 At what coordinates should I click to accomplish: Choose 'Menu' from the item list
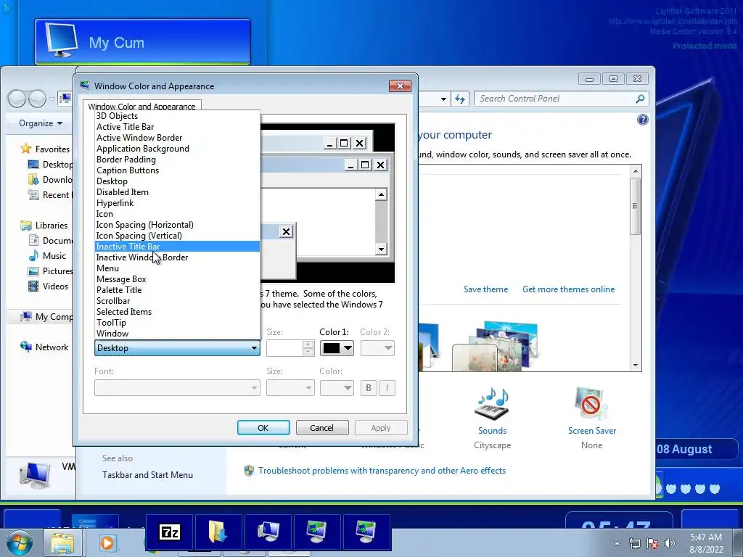[178, 268]
